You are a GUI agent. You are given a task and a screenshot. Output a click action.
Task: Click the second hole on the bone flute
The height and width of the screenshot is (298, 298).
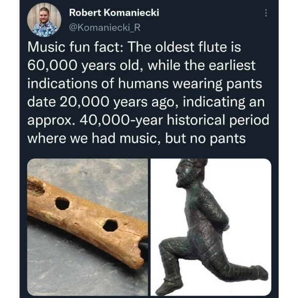[x=110, y=225]
